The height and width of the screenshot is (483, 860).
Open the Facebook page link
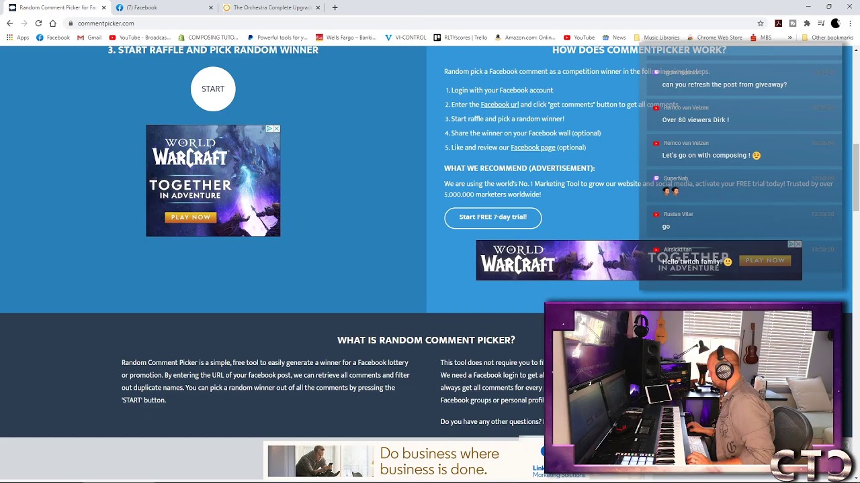coord(533,148)
